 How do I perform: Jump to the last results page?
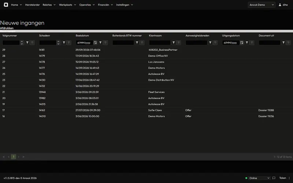coord(23,157)
